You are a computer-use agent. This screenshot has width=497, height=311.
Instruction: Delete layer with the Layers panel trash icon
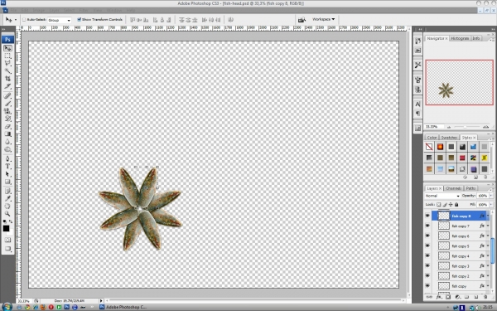[x=485, y=297]
